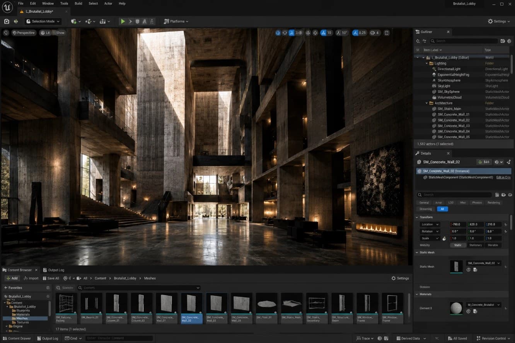Select the All details filter

(442, 209)
